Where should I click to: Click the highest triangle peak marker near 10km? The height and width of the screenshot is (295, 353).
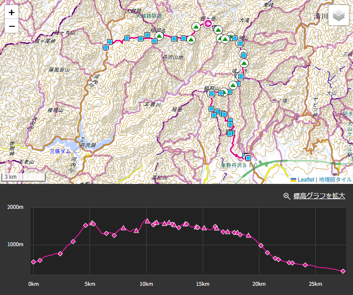[x=147, y=221]
